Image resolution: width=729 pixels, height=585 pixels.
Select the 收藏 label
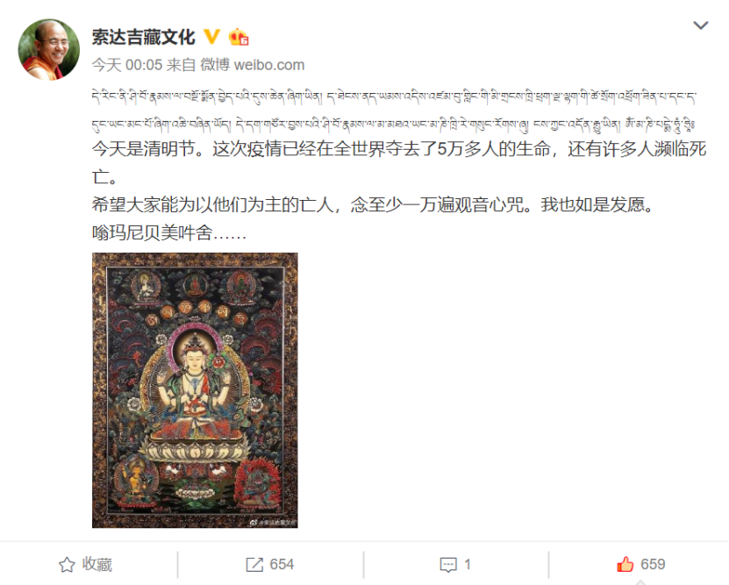pyautogui.click(x=97, y=565)
